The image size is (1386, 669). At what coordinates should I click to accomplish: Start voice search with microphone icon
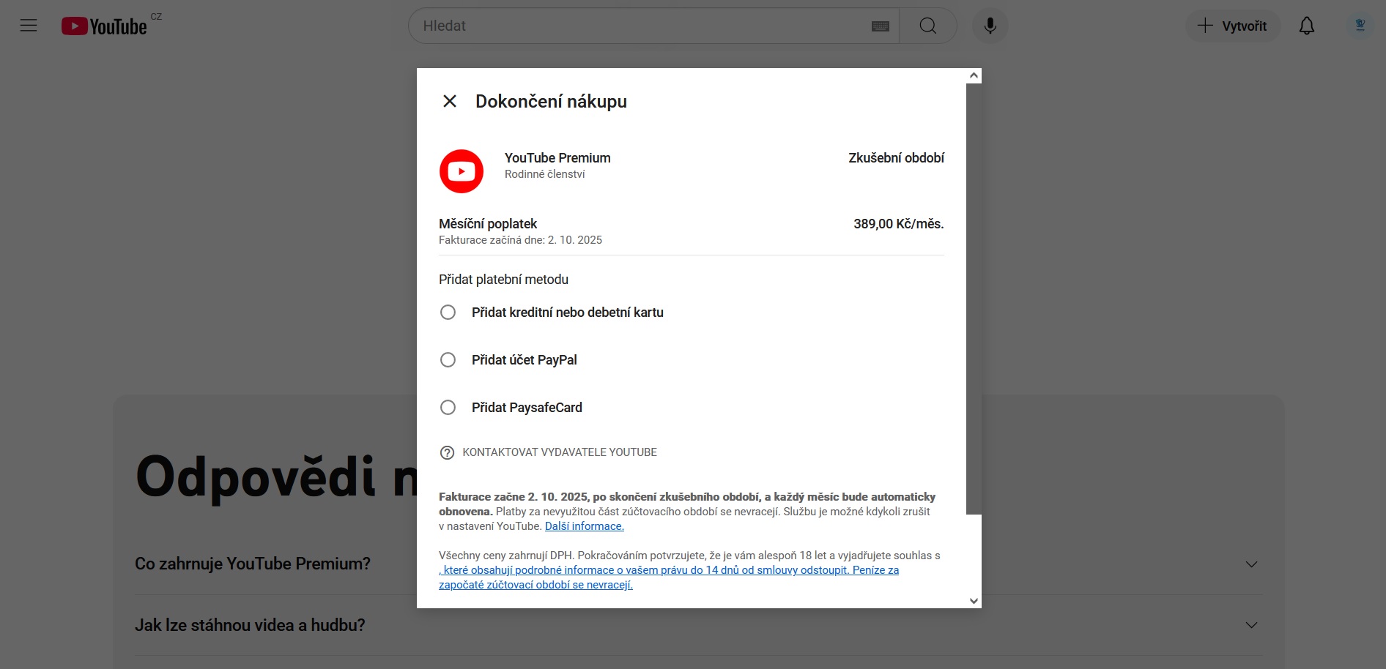pyautogui.click(x=990, y=26)
